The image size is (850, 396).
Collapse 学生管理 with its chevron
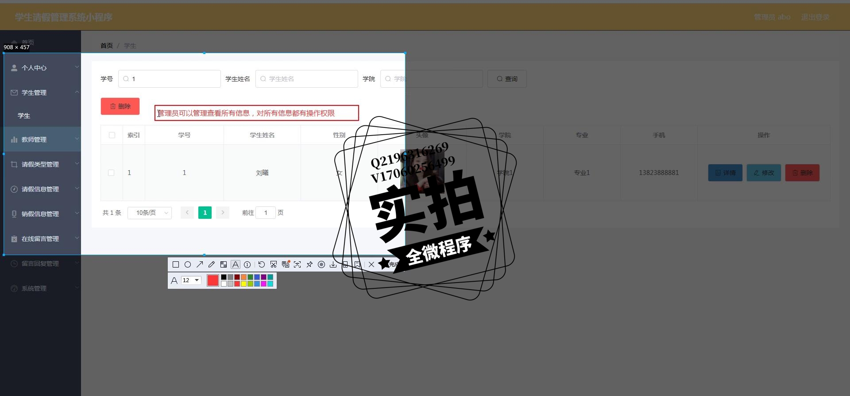coord(77,92)
